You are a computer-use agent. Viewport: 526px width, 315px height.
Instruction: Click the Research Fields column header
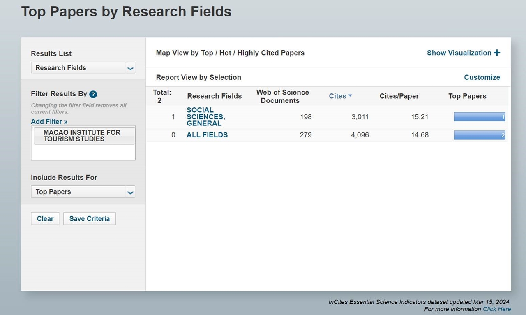click(214, 96)
